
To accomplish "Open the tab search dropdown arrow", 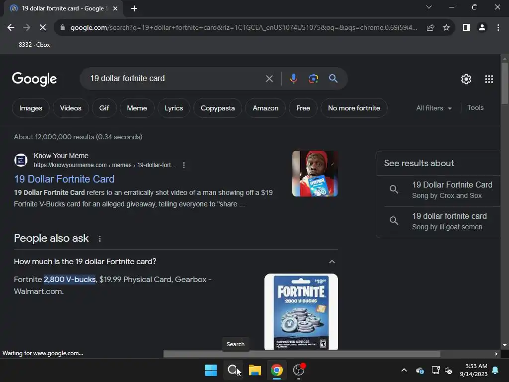I will [429, 7].
